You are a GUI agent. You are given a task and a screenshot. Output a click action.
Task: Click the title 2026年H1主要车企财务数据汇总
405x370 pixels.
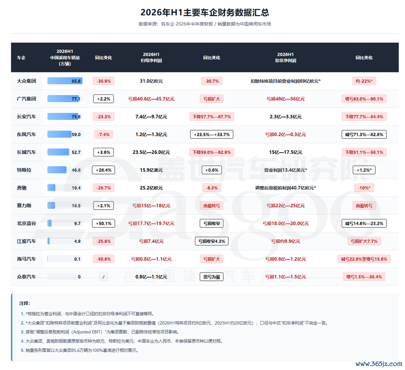[x=205, y=12]
